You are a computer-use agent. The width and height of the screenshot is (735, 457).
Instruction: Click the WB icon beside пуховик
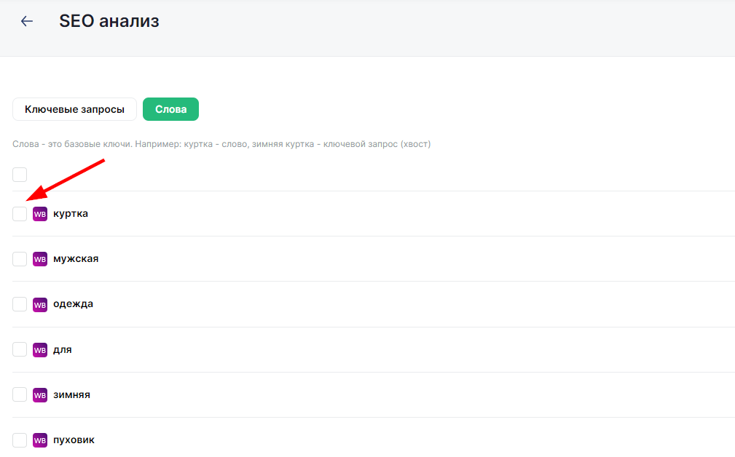(x=40, y=440)
